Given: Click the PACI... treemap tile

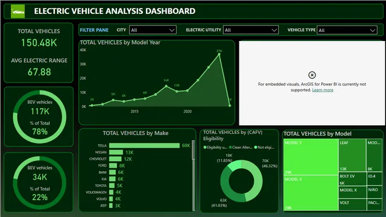Looking at the screenshot, I should coord(375,205).
